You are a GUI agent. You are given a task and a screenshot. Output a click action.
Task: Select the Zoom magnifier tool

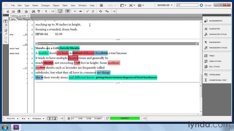tap(6, 42)
